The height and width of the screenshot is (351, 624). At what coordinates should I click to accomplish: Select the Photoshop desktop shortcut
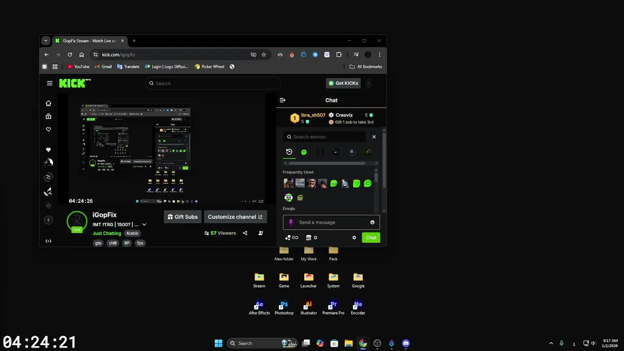tap(284, 308)
